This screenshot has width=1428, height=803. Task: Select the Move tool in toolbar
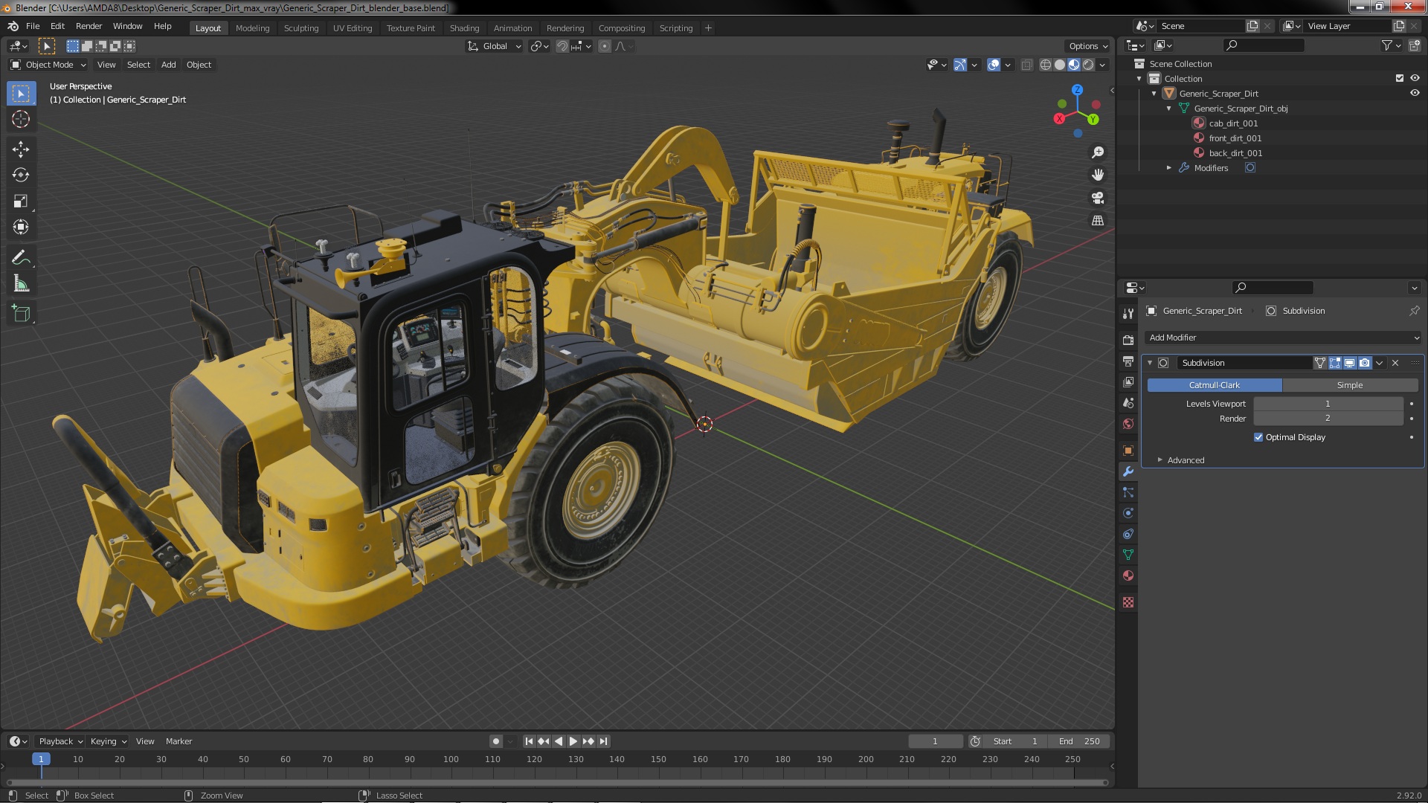click(21, 149)
